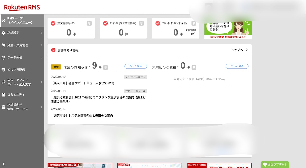Click the あす楽 (注文確認待ち) count card
Image resolution: width=306 pixels, height=168 pixels.
coord(123,28)
